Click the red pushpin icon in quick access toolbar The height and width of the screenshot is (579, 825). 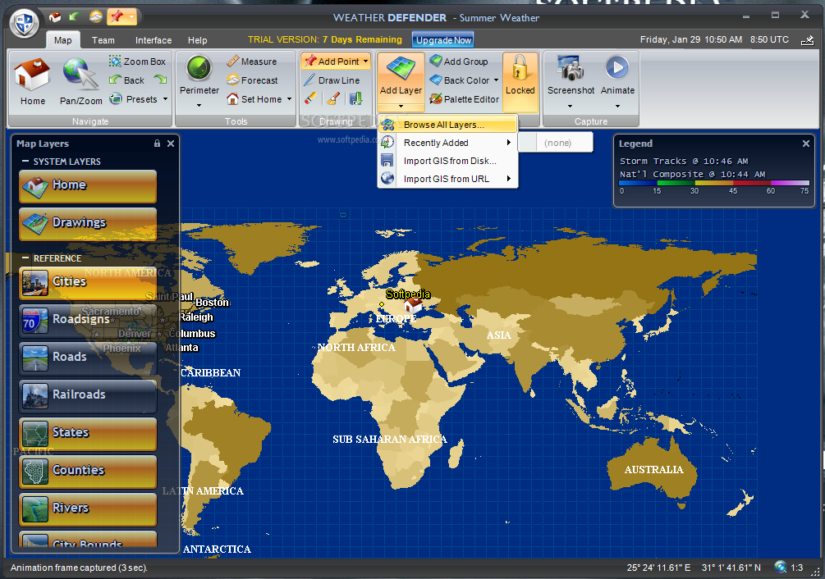[117, 17]
